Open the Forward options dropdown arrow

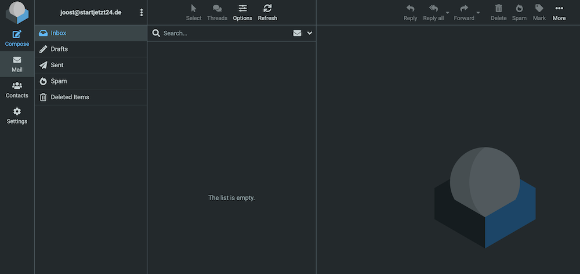(x=478, y=12)
